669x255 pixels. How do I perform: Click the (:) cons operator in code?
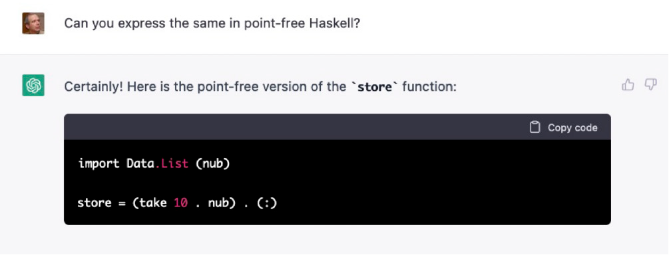(x=267, y=203)
